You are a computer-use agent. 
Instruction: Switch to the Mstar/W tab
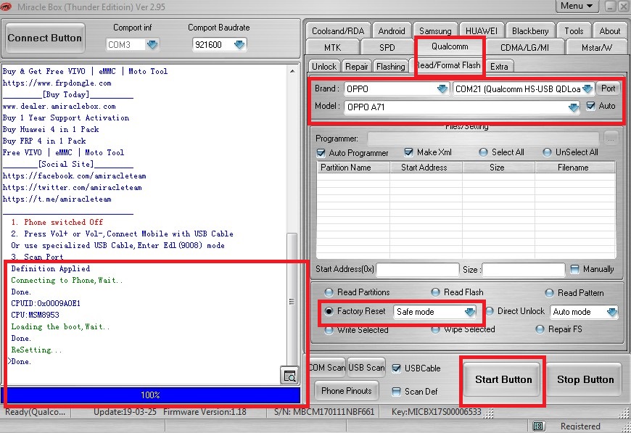[x=597, y=47]
